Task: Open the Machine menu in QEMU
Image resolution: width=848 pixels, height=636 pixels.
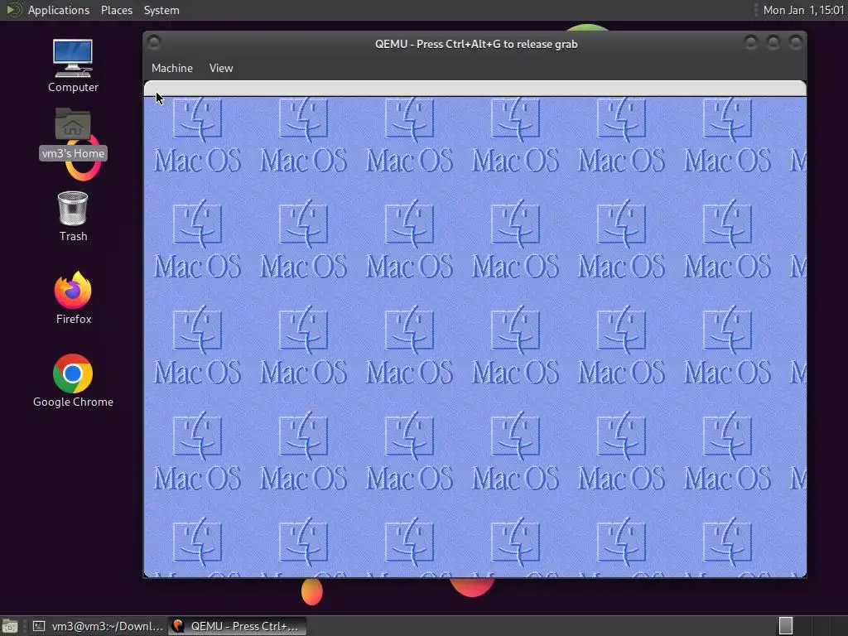Action: (172, 68)
